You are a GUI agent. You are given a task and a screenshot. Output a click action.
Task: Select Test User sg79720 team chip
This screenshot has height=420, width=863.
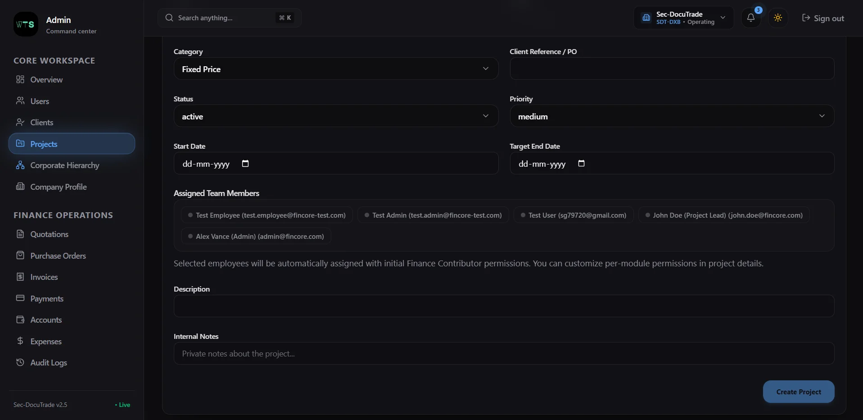573,215
